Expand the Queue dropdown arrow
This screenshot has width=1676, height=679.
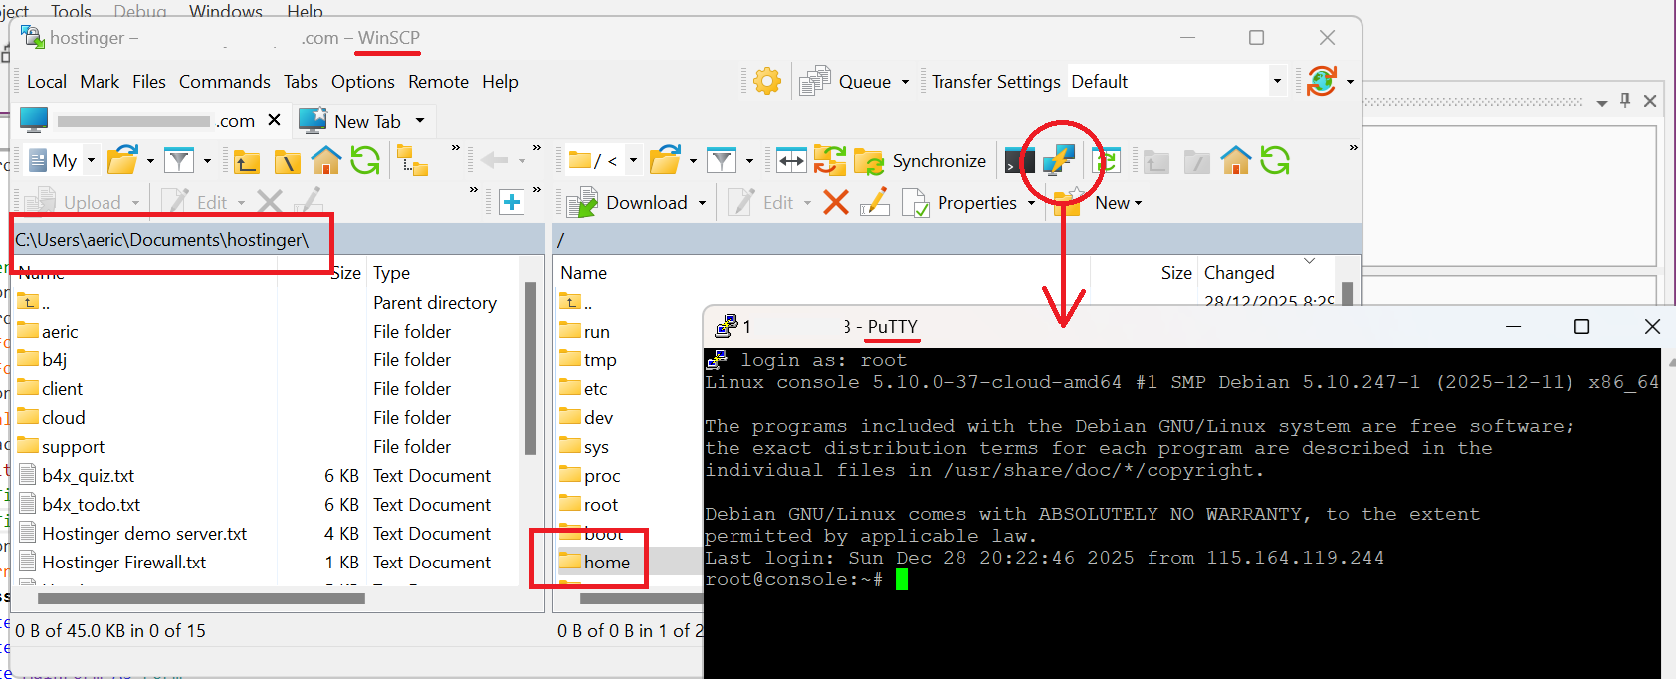coord(905,82)
